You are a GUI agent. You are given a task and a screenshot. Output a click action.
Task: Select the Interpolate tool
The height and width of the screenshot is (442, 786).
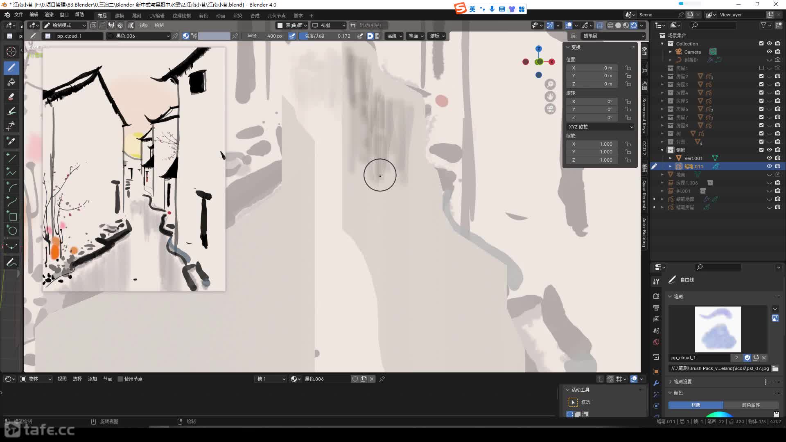(11, 246)
